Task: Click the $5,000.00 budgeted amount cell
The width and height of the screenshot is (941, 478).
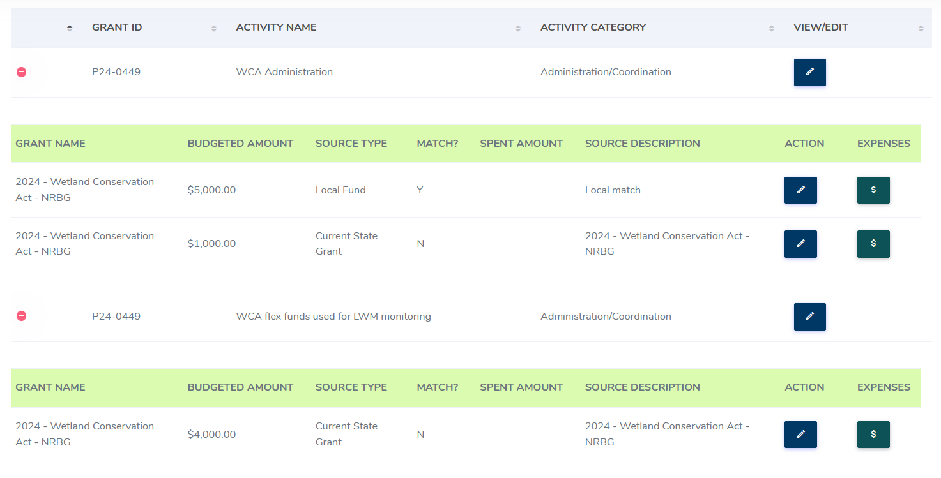Action: [x=211, y=190]
